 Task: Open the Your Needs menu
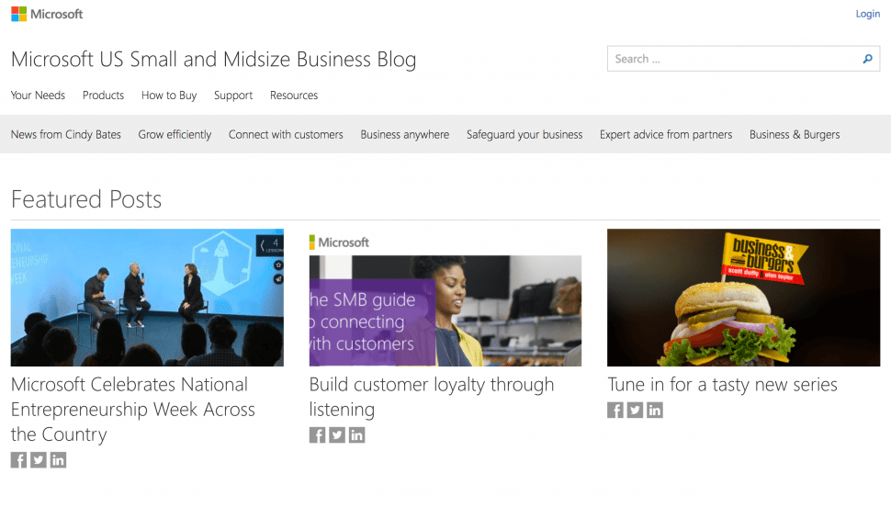point(38,95)
